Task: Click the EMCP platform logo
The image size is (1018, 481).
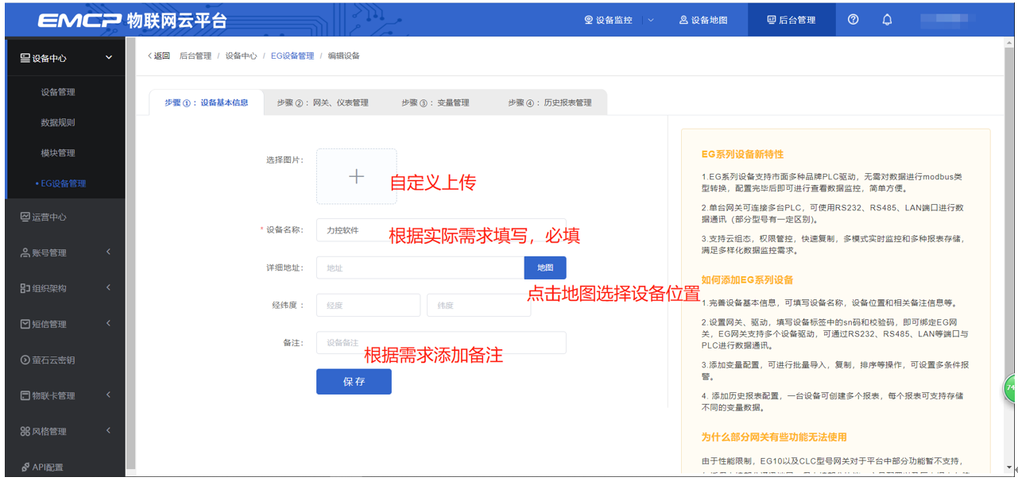Action: tap(132, 21)
